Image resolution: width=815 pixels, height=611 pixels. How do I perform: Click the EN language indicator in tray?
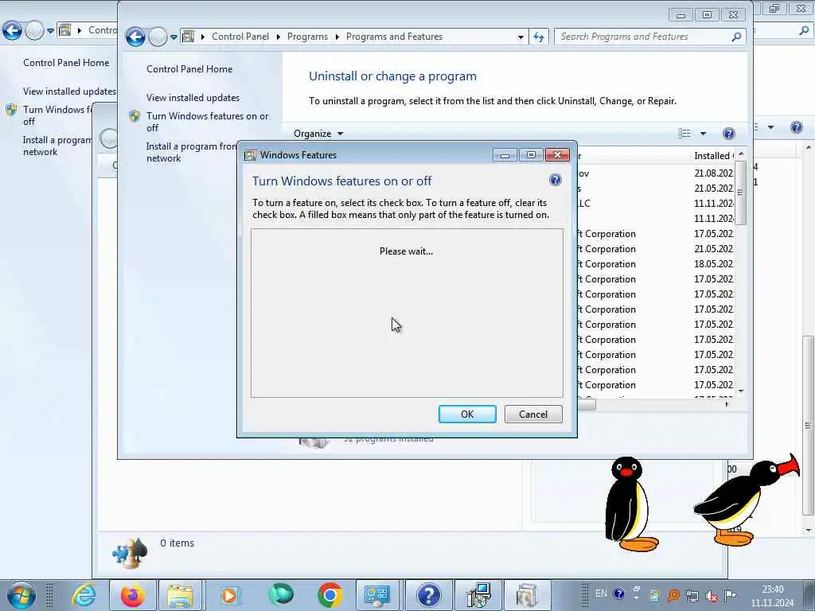click(601, 593)
